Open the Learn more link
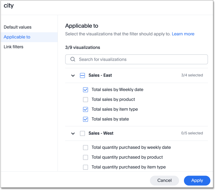 (183, 34)
